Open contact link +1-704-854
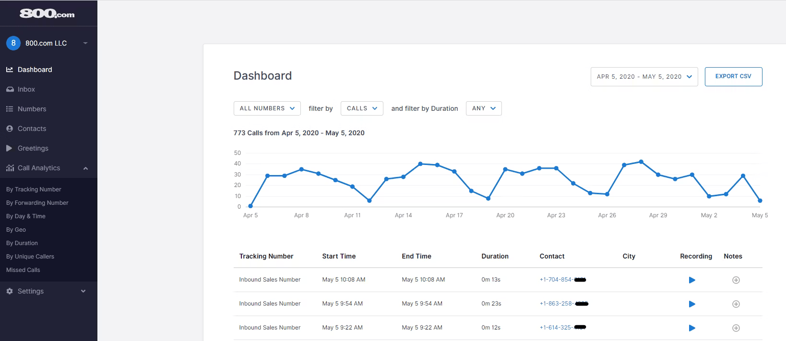The image size is (786, 341). coord(556,280)
